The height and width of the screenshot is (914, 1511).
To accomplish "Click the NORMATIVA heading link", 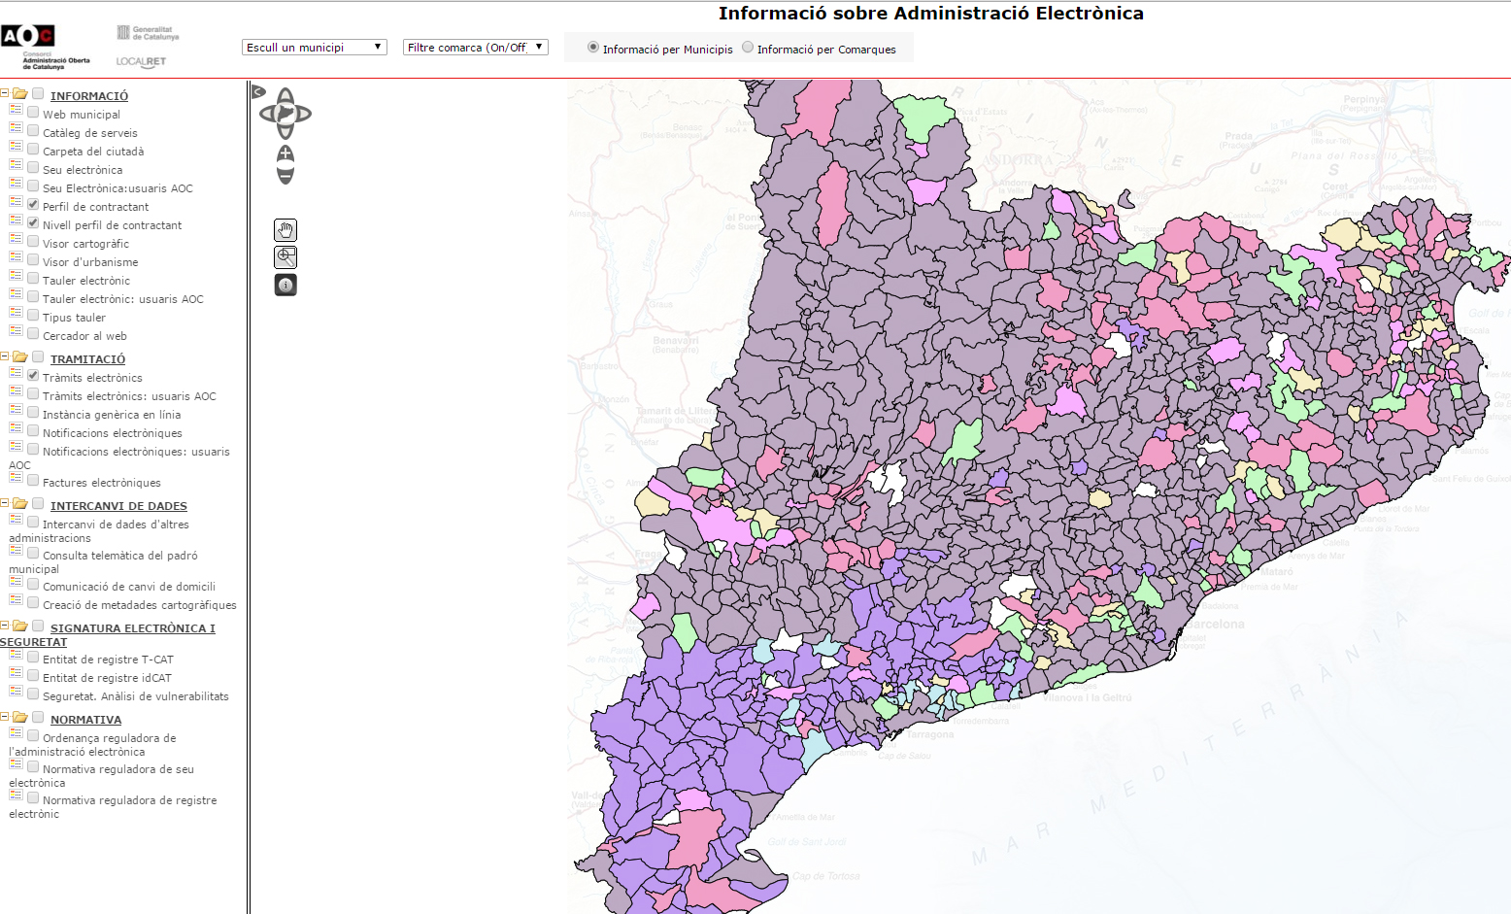I will 85,720.
